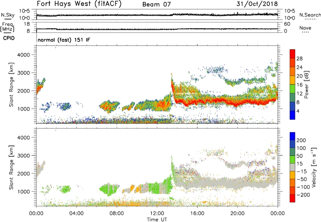Click the '-200' velocity colorbar tick label

[x=303, y=195]
